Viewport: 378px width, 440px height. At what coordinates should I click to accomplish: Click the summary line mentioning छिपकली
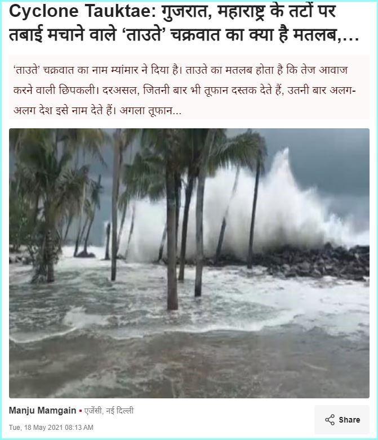(185, 91)
